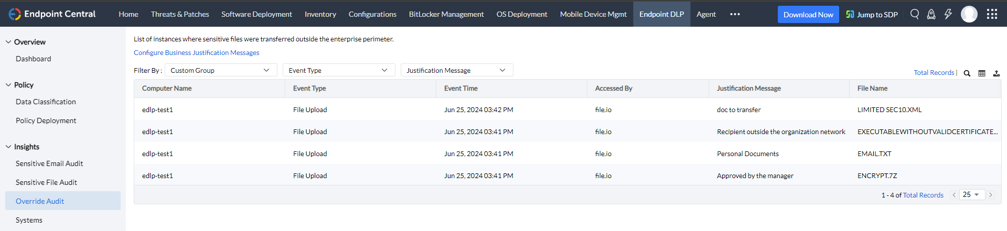Open the apps grid launcher icon

992,14
